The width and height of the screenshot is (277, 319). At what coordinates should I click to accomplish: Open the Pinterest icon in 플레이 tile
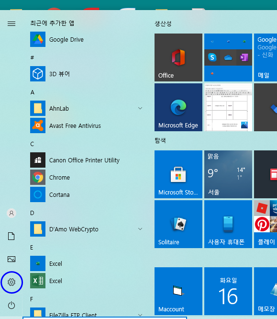tap(262, 224)
